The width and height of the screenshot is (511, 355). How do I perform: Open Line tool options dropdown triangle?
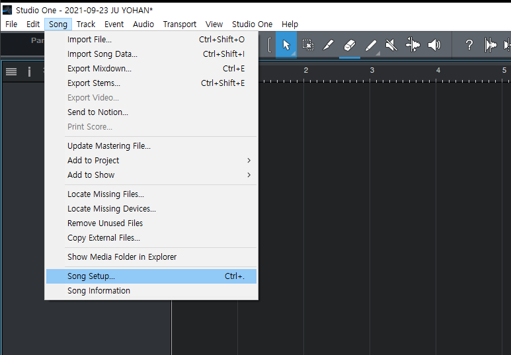(x=378, y=54)
